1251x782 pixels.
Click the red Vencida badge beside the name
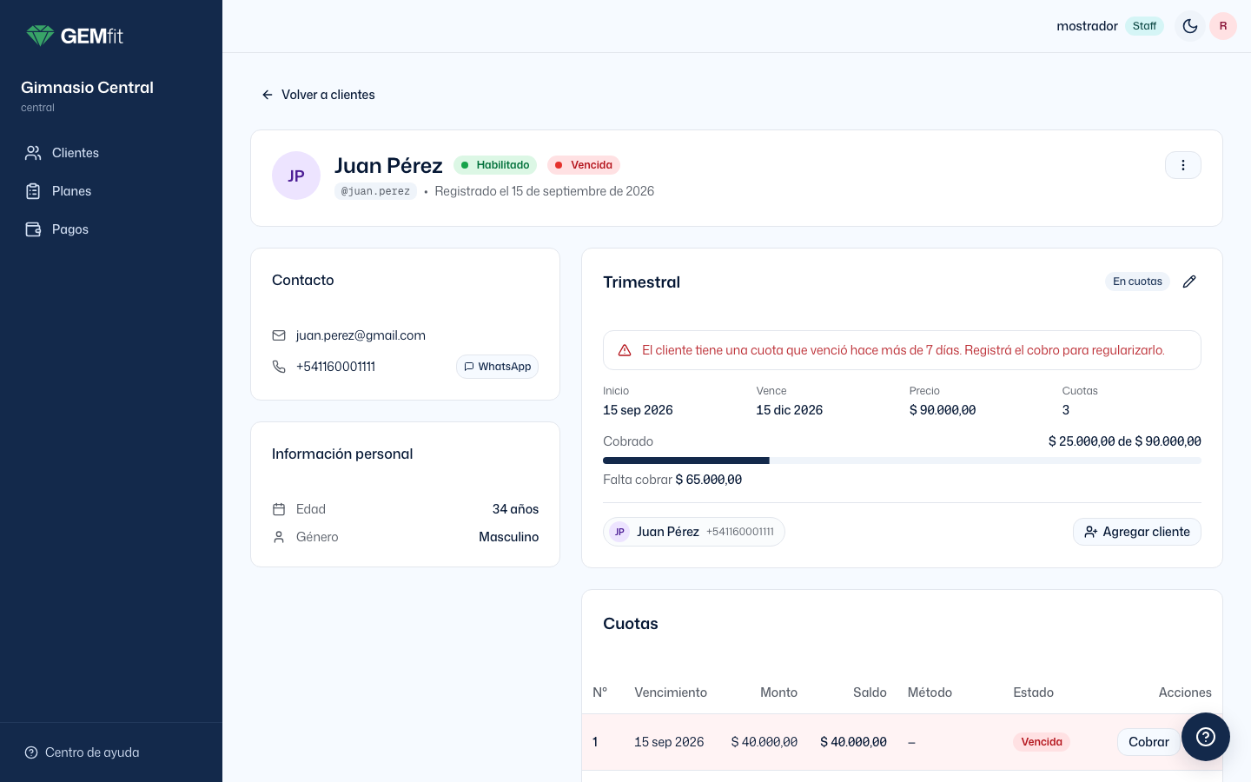(584, 165)
